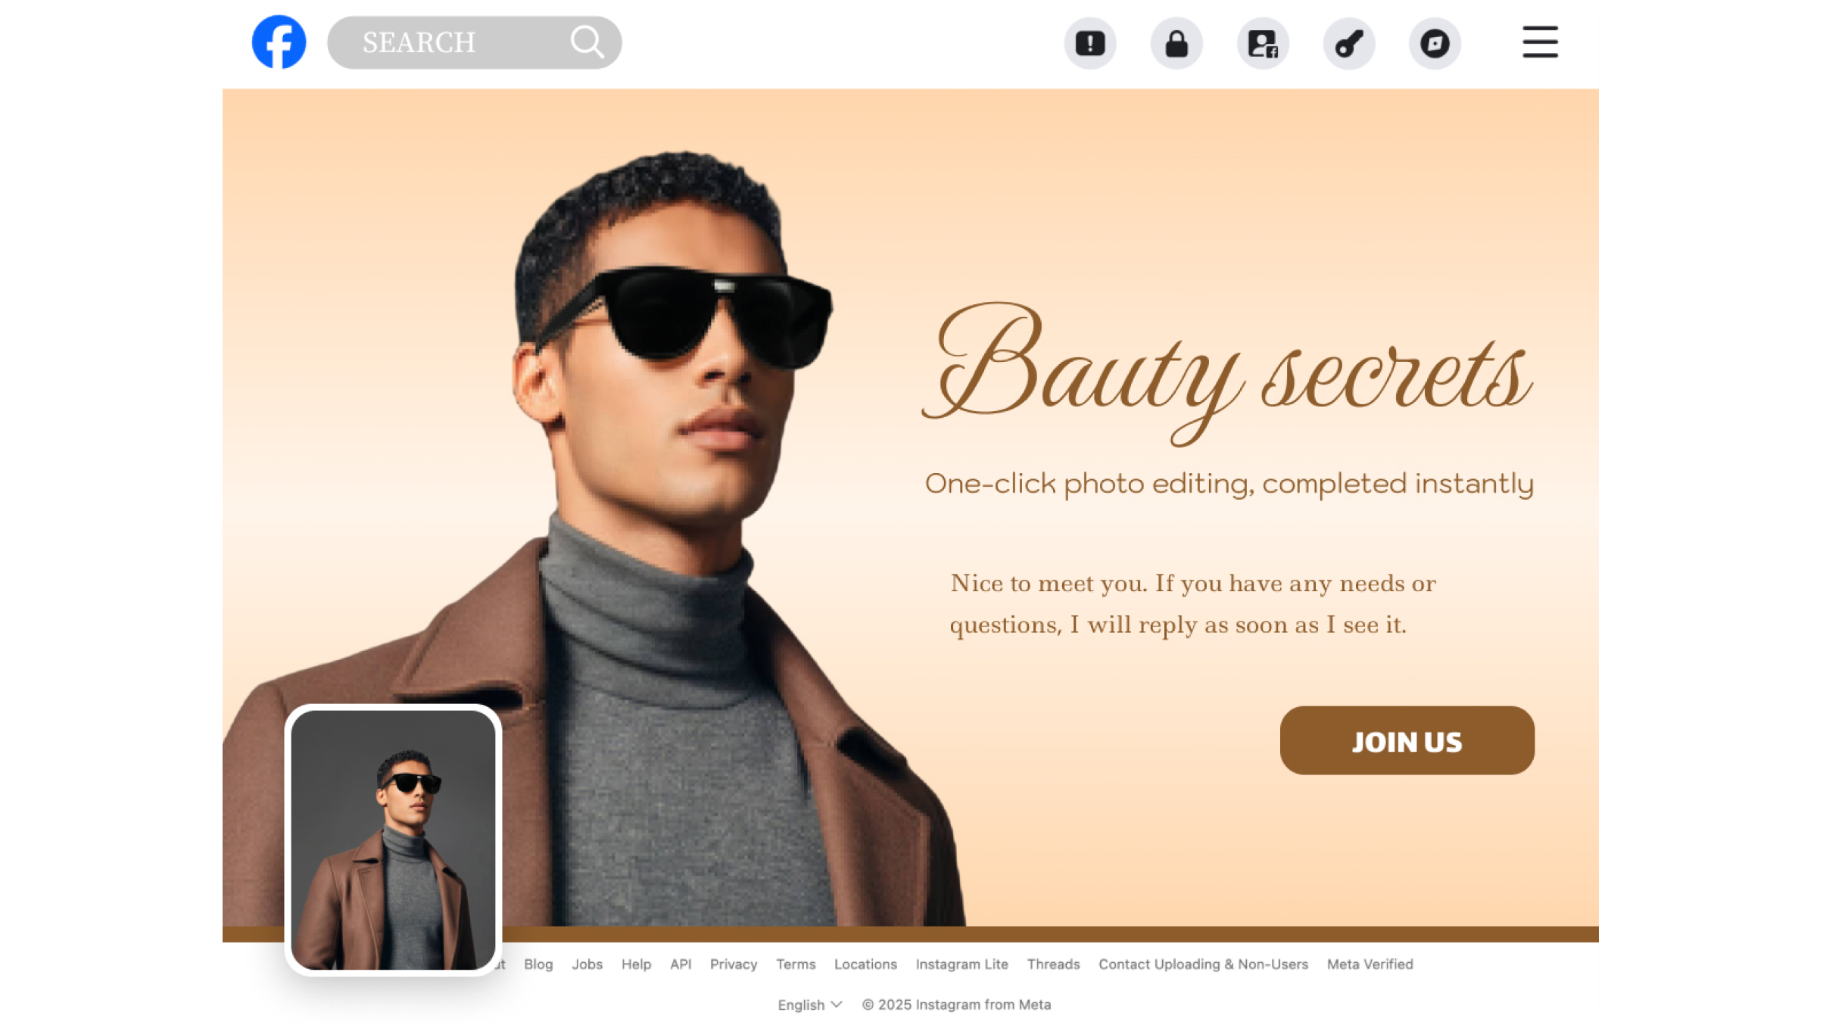The height and width of the screenshot is (1025, 1823).
Task: Open the Instagram Lite link
Action: pyautogui.click(x=962, y=964)
